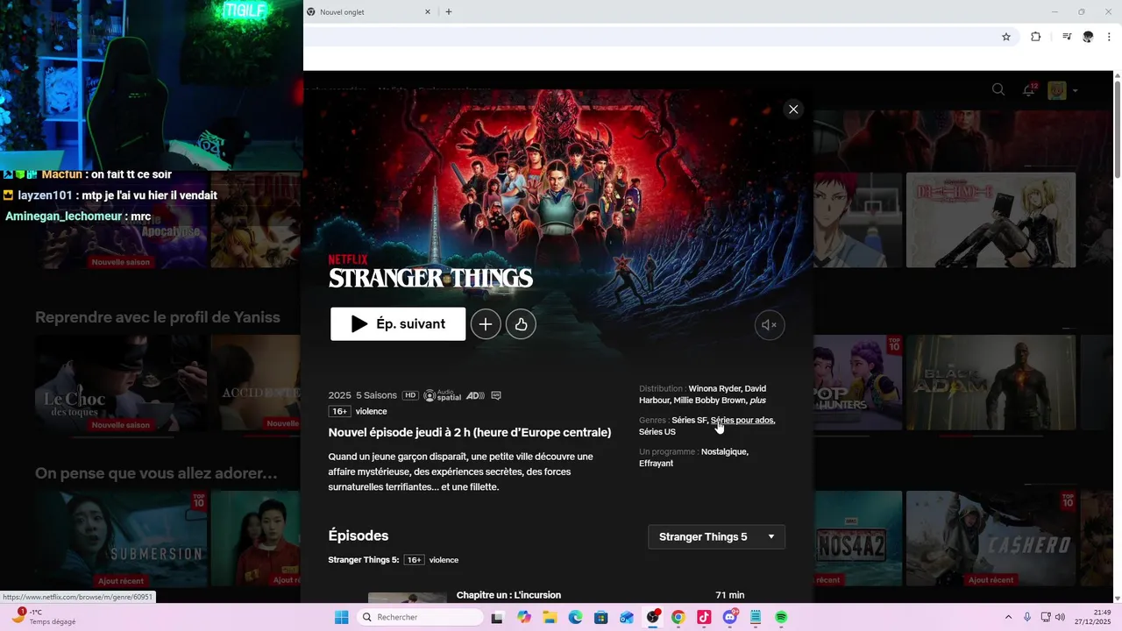1122x631 pixels.
Task: Play the next episode with Ép. suivant
Action: coord(398,324)
